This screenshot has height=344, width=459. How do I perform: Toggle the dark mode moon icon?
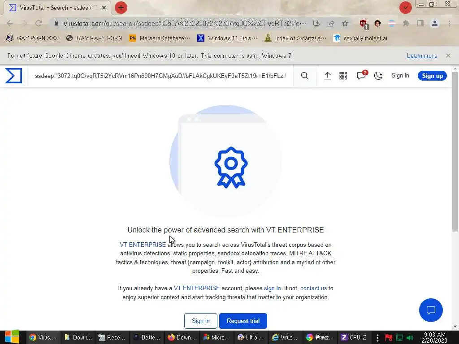click(x=378, y=76)
